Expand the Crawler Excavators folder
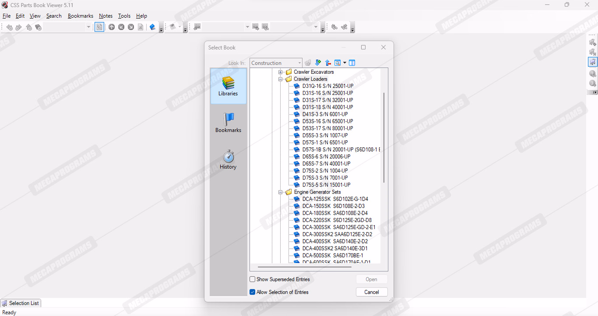This screenshot has height=316, width=598. 281,72
